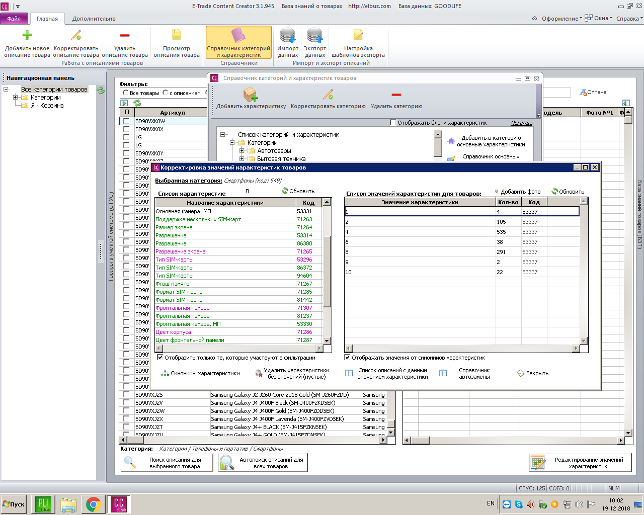
Task: Click the PLI E-Trade taskbar icon
Action: [x=43, y=504]
